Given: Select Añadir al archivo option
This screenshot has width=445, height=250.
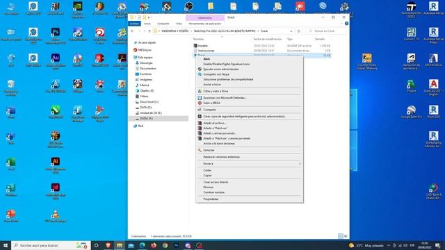Looking at the screenshot, I should 250,123.
